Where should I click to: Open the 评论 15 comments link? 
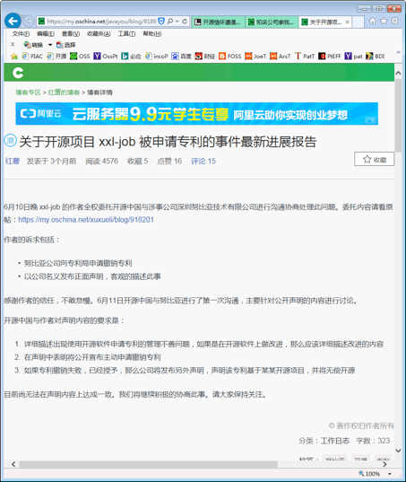tap(203, 161)
